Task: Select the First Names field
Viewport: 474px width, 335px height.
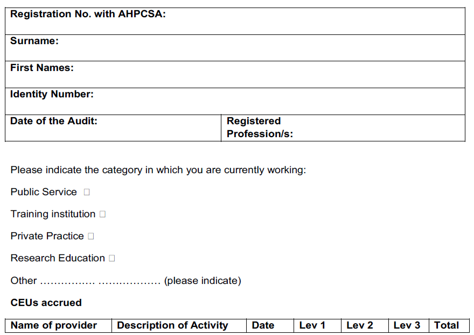Action: 235,75
